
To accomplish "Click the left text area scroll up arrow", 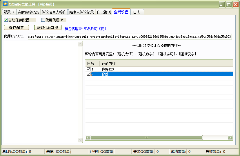I will click(x=80, y=44).
